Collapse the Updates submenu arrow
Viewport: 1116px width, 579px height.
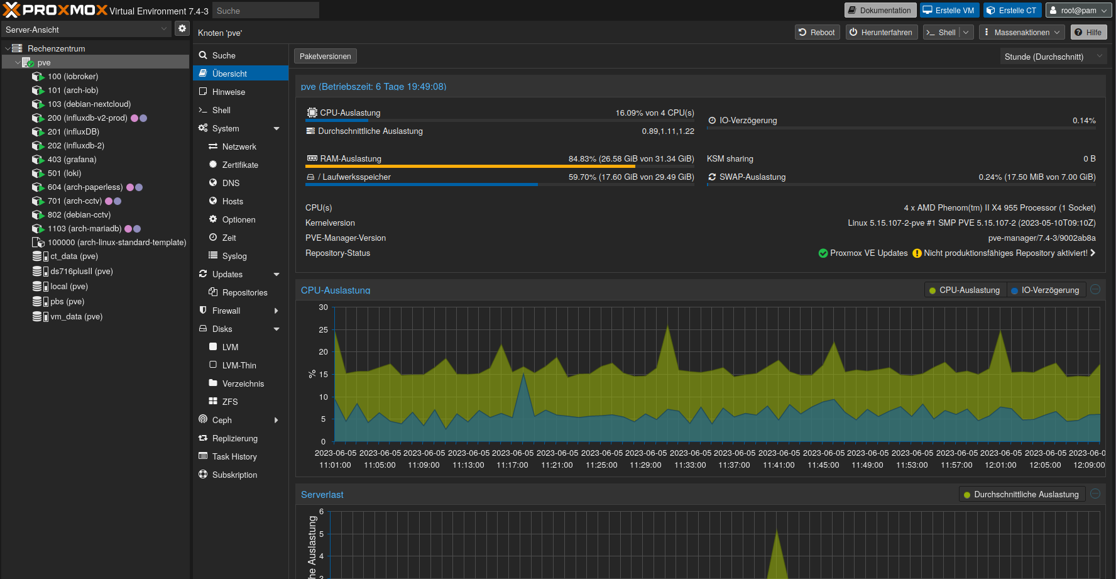[276, 274]
